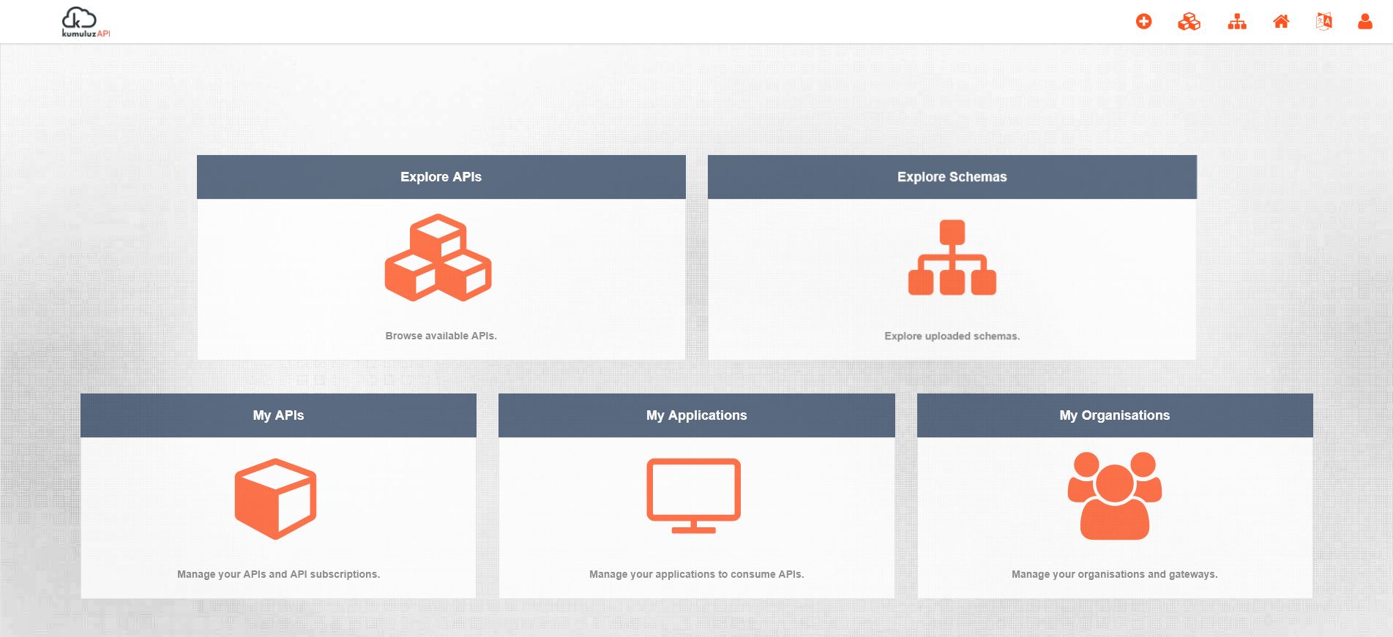
Task: Click the hierarchy icon in the Explore Schemas card
Action: (x=952, y=257)
